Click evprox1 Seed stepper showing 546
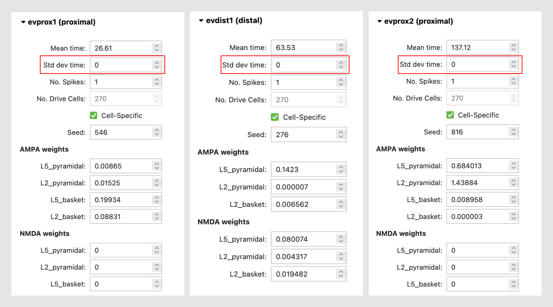 coord(157,133)
